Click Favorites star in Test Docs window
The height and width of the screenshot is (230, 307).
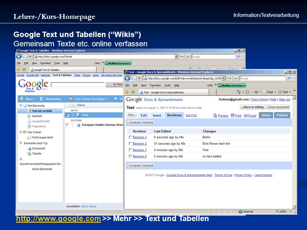click(127, 92)
